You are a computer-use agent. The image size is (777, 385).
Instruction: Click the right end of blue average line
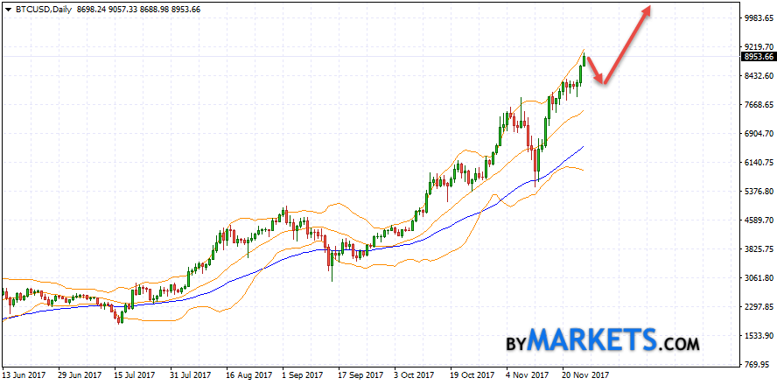click(x=583, y=147)
